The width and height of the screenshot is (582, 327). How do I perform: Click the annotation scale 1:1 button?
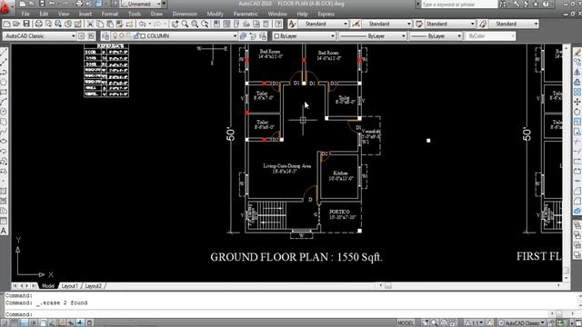[474, 323]
